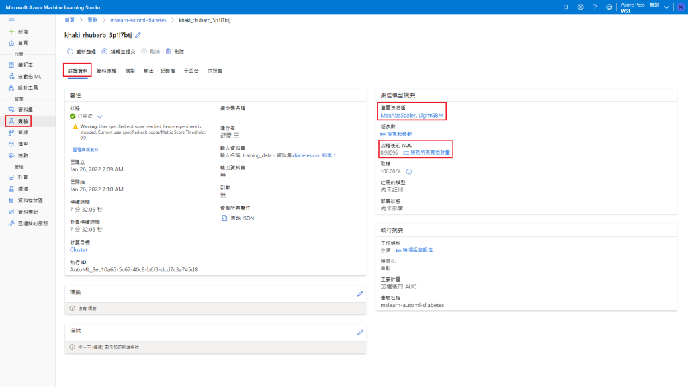Switch to the Models (模型) tab
Viewport: 688px width, 387px height.
point(130,71)
